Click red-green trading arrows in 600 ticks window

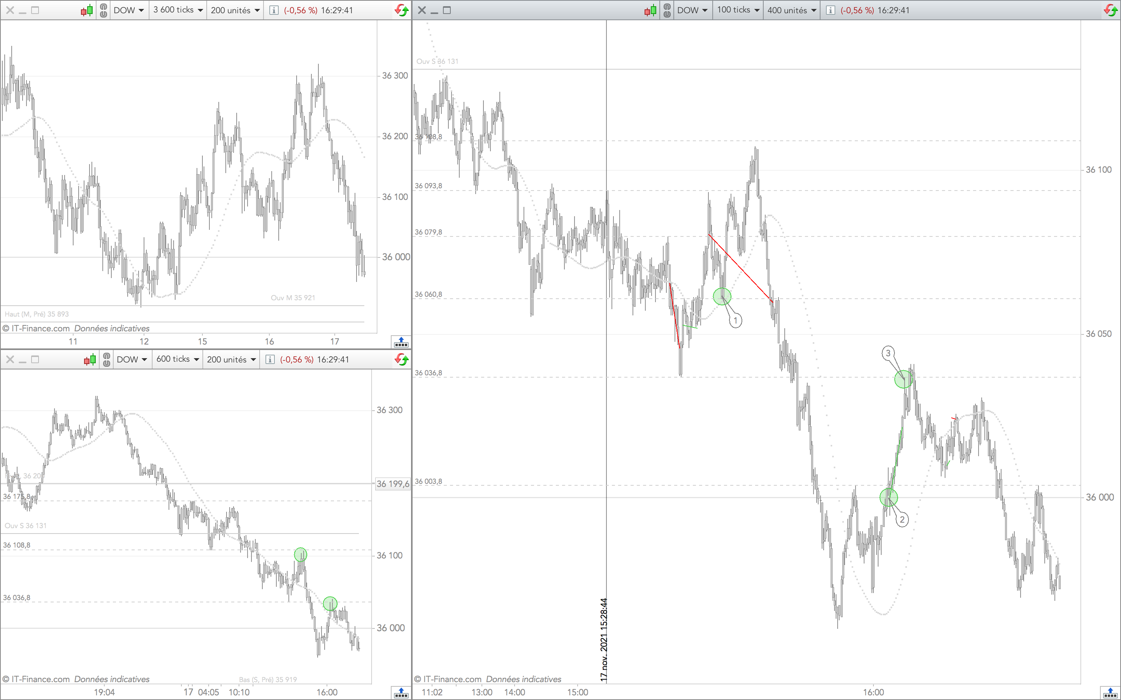[402, 359]
